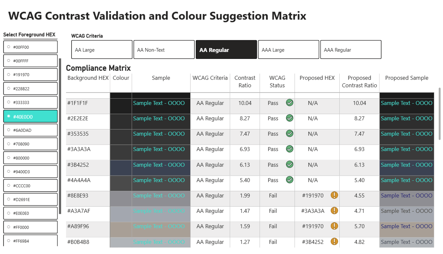443x254 pixels.
Task: Click the green Pass checkmark in row #4A4A4A
Action: (290, 180)
